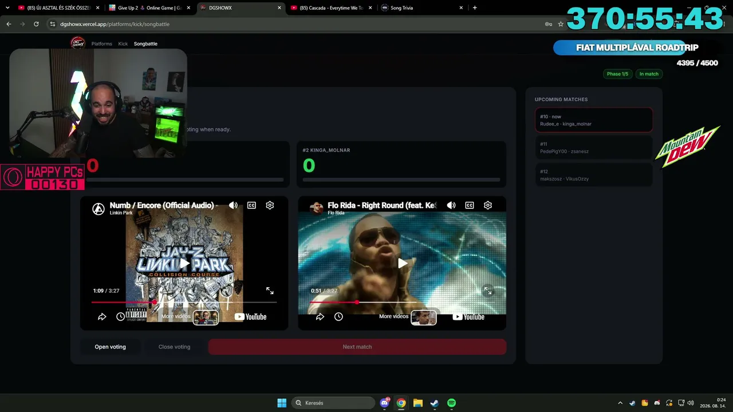This screenshot has width=733, height=412.
Task: Click the Phase 1/5 badge
Action: point(617,74)
